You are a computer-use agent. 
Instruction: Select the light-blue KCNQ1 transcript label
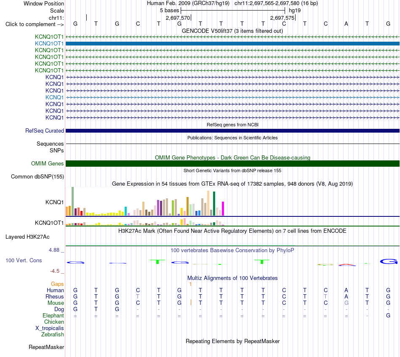pos(55,97)
